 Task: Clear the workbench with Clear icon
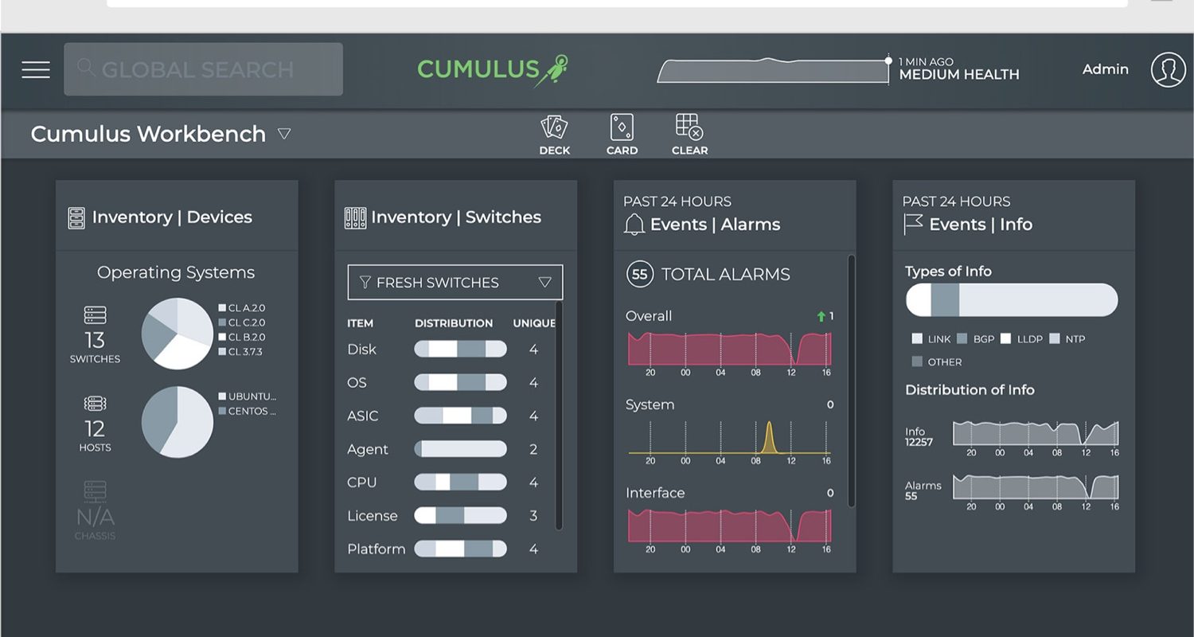pyautogui.click(x=689, y=127)
